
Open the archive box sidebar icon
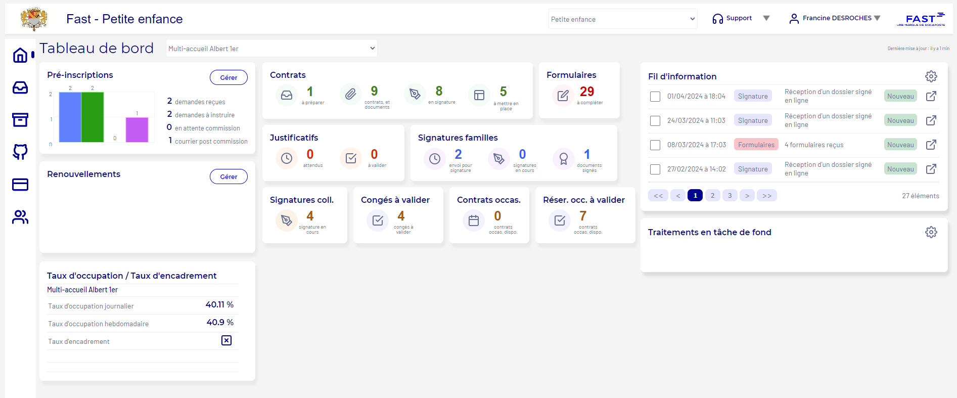[x=20, y=120]
